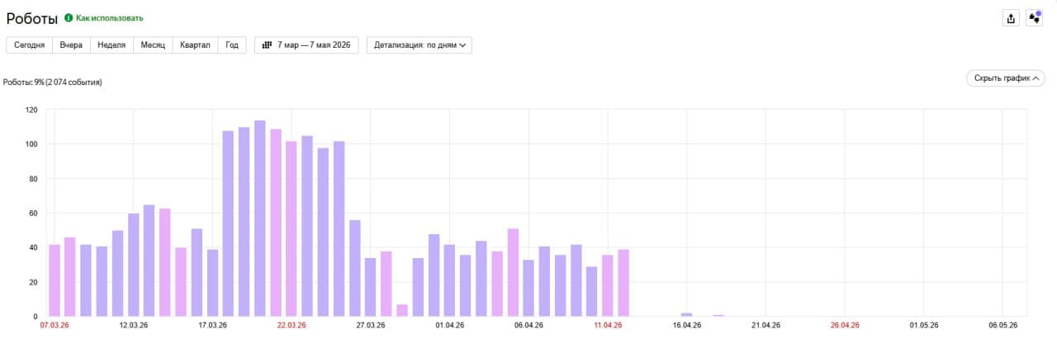This screenshot has width=1057, height=362.
Task: Click the x-axis date label 06.04.26
Action: coord(528,326)
